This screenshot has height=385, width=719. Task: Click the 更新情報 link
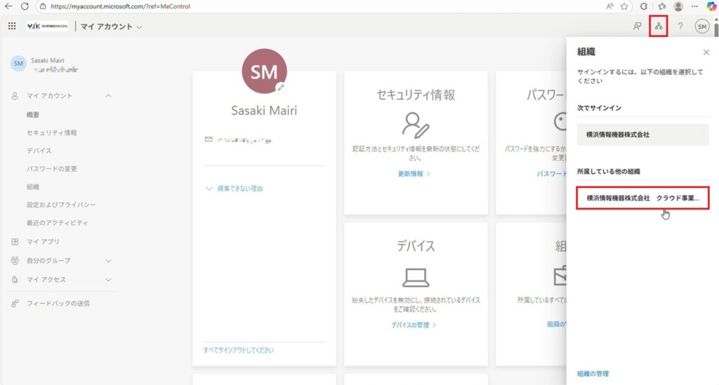pos(414,173)
